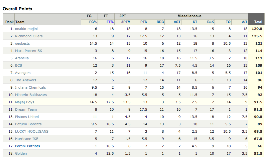Click total 121 for geobests
The height and width of the screenshot is (159, 266).
(x=259, y=43)
